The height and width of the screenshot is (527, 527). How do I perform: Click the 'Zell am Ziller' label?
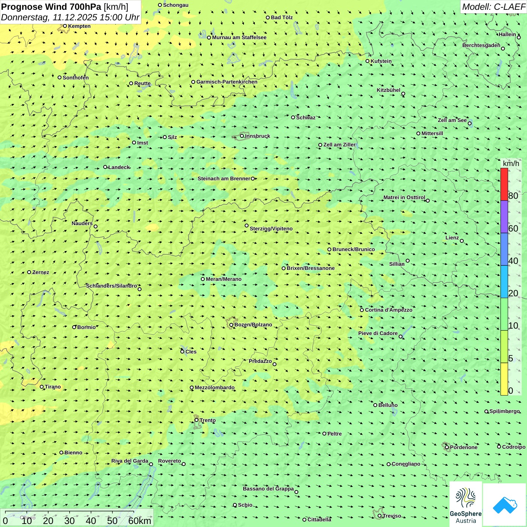(x=340, y=145)
